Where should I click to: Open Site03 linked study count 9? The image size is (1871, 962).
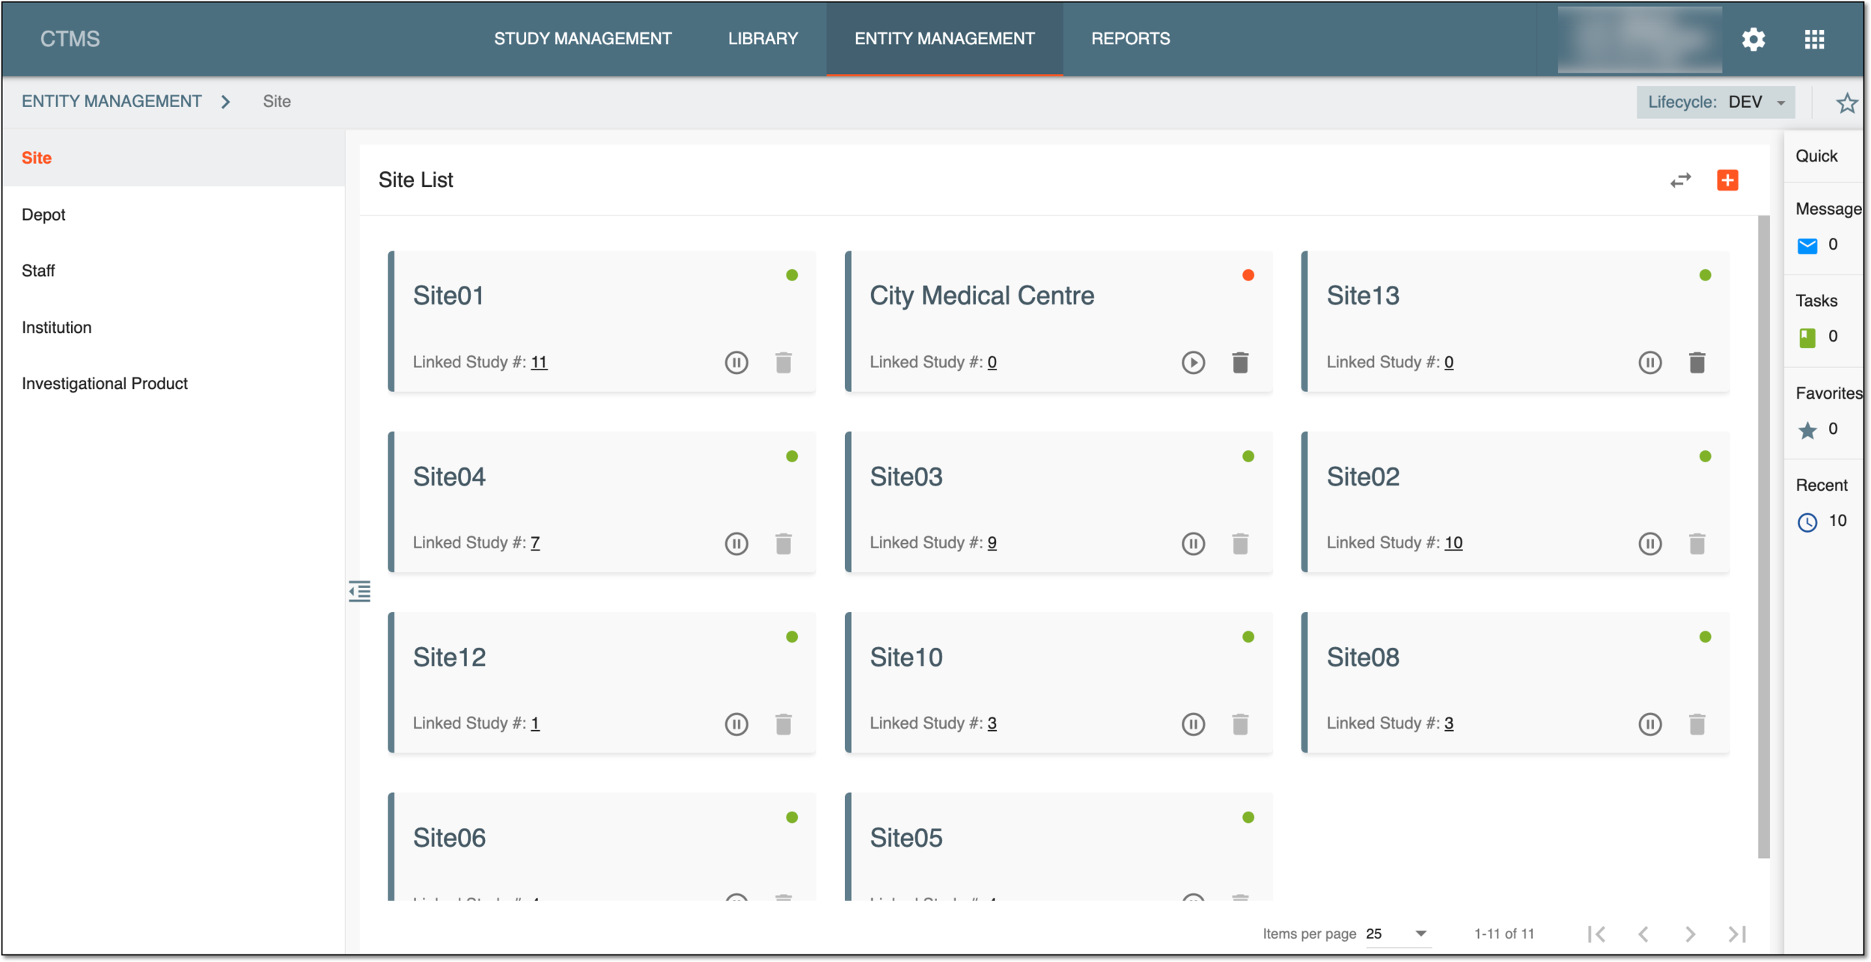[992, 542]
